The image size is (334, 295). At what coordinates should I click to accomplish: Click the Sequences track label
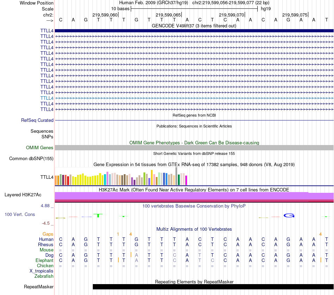click(42, 131)
